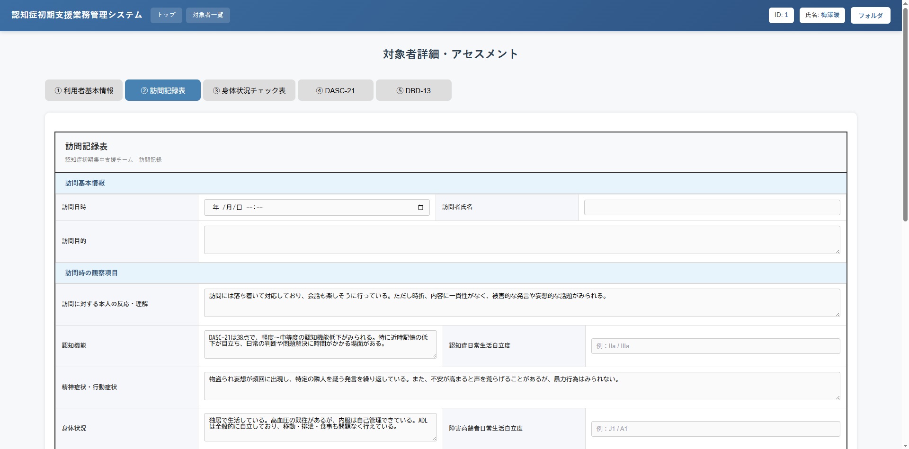This screenshot has width=909, height=449.
Task: Click the 氏名 name badge in header
Action: pos(822,15)
